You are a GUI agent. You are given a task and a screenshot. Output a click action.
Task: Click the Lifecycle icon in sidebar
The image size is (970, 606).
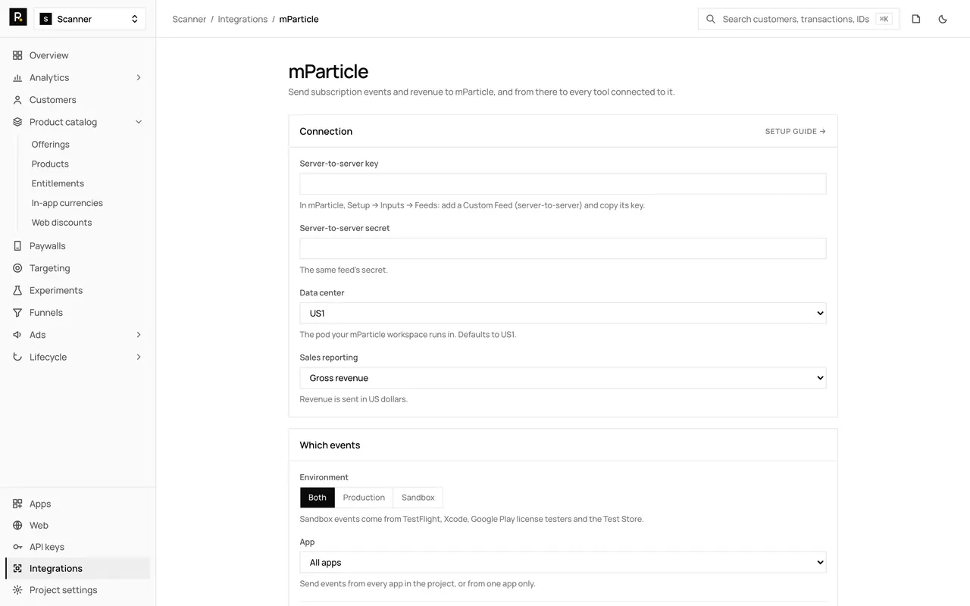pos(17,357)
